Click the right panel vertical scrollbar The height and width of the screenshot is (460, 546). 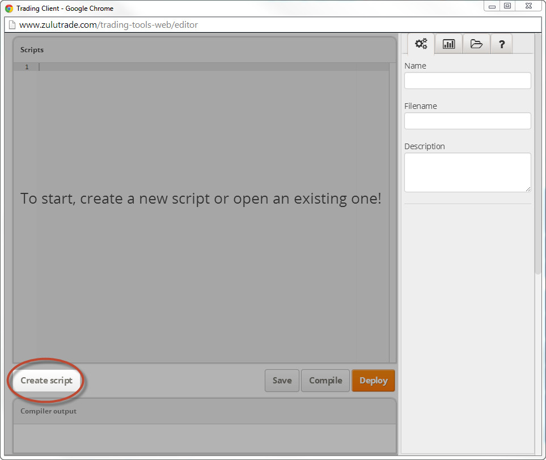pyautogui.click(x=538, y=153)
